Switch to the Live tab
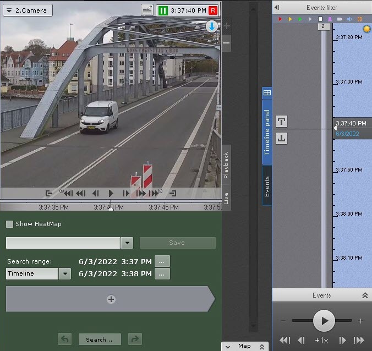Viewport: 372px width, 351px height. pos(226,198)
